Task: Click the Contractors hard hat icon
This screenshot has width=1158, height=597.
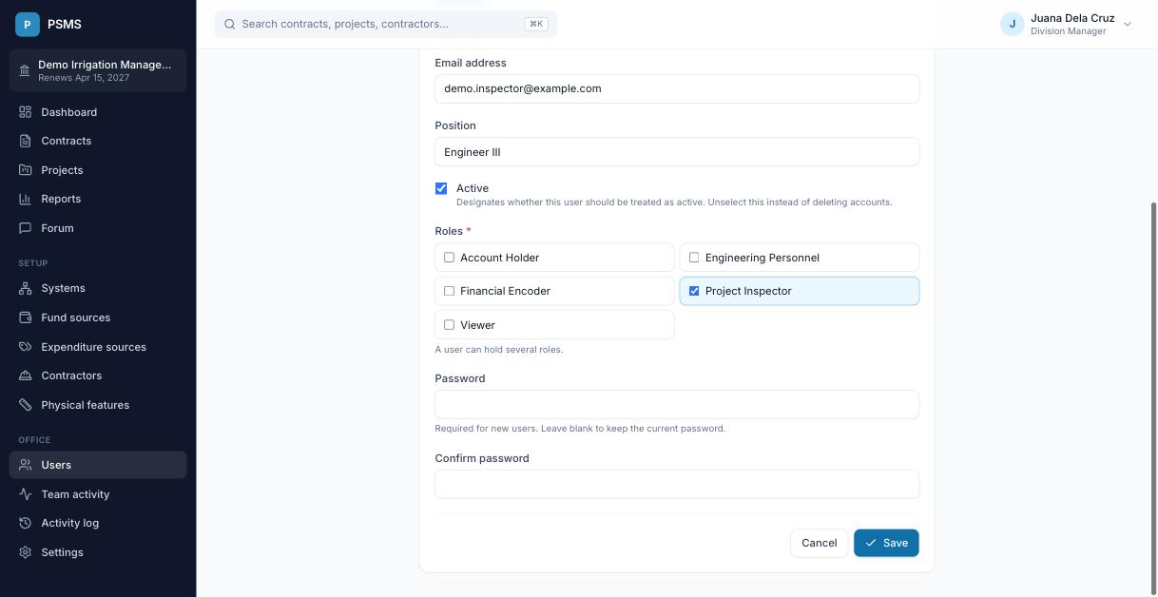Action: click(26, 376)
